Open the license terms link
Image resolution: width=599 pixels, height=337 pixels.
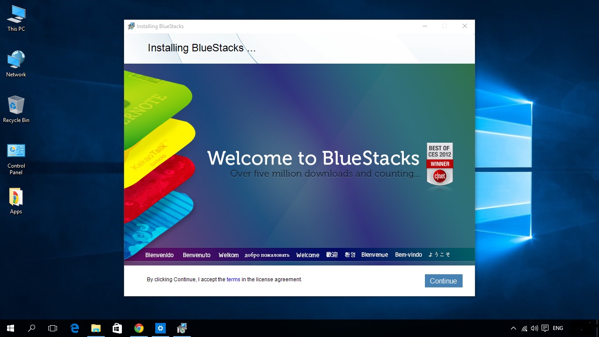pos(233,280)
